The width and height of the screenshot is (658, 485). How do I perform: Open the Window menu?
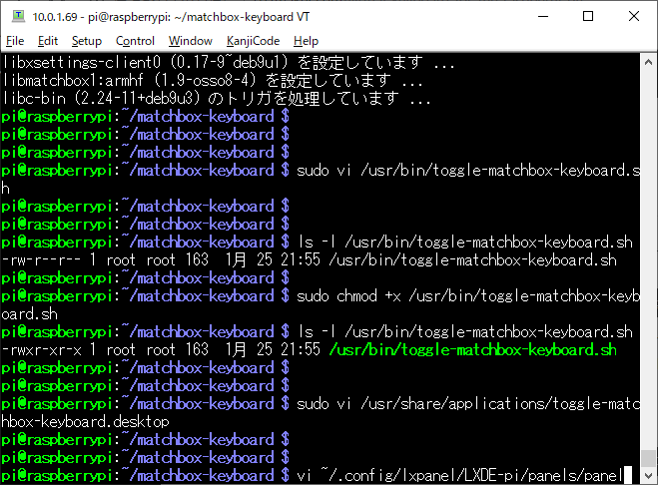click(190, 41)
